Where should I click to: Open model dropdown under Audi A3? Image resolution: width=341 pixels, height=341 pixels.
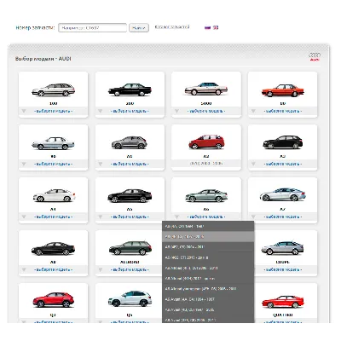(283, 164)
